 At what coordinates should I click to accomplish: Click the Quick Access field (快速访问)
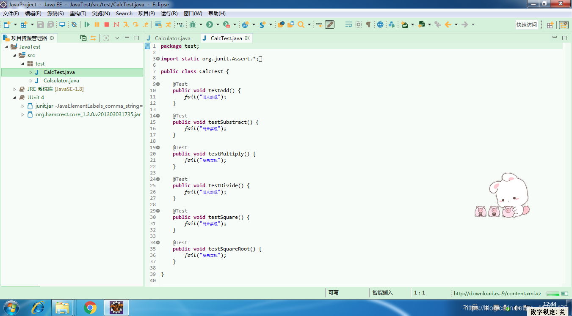pyautogui.click(x=526, y=25)
